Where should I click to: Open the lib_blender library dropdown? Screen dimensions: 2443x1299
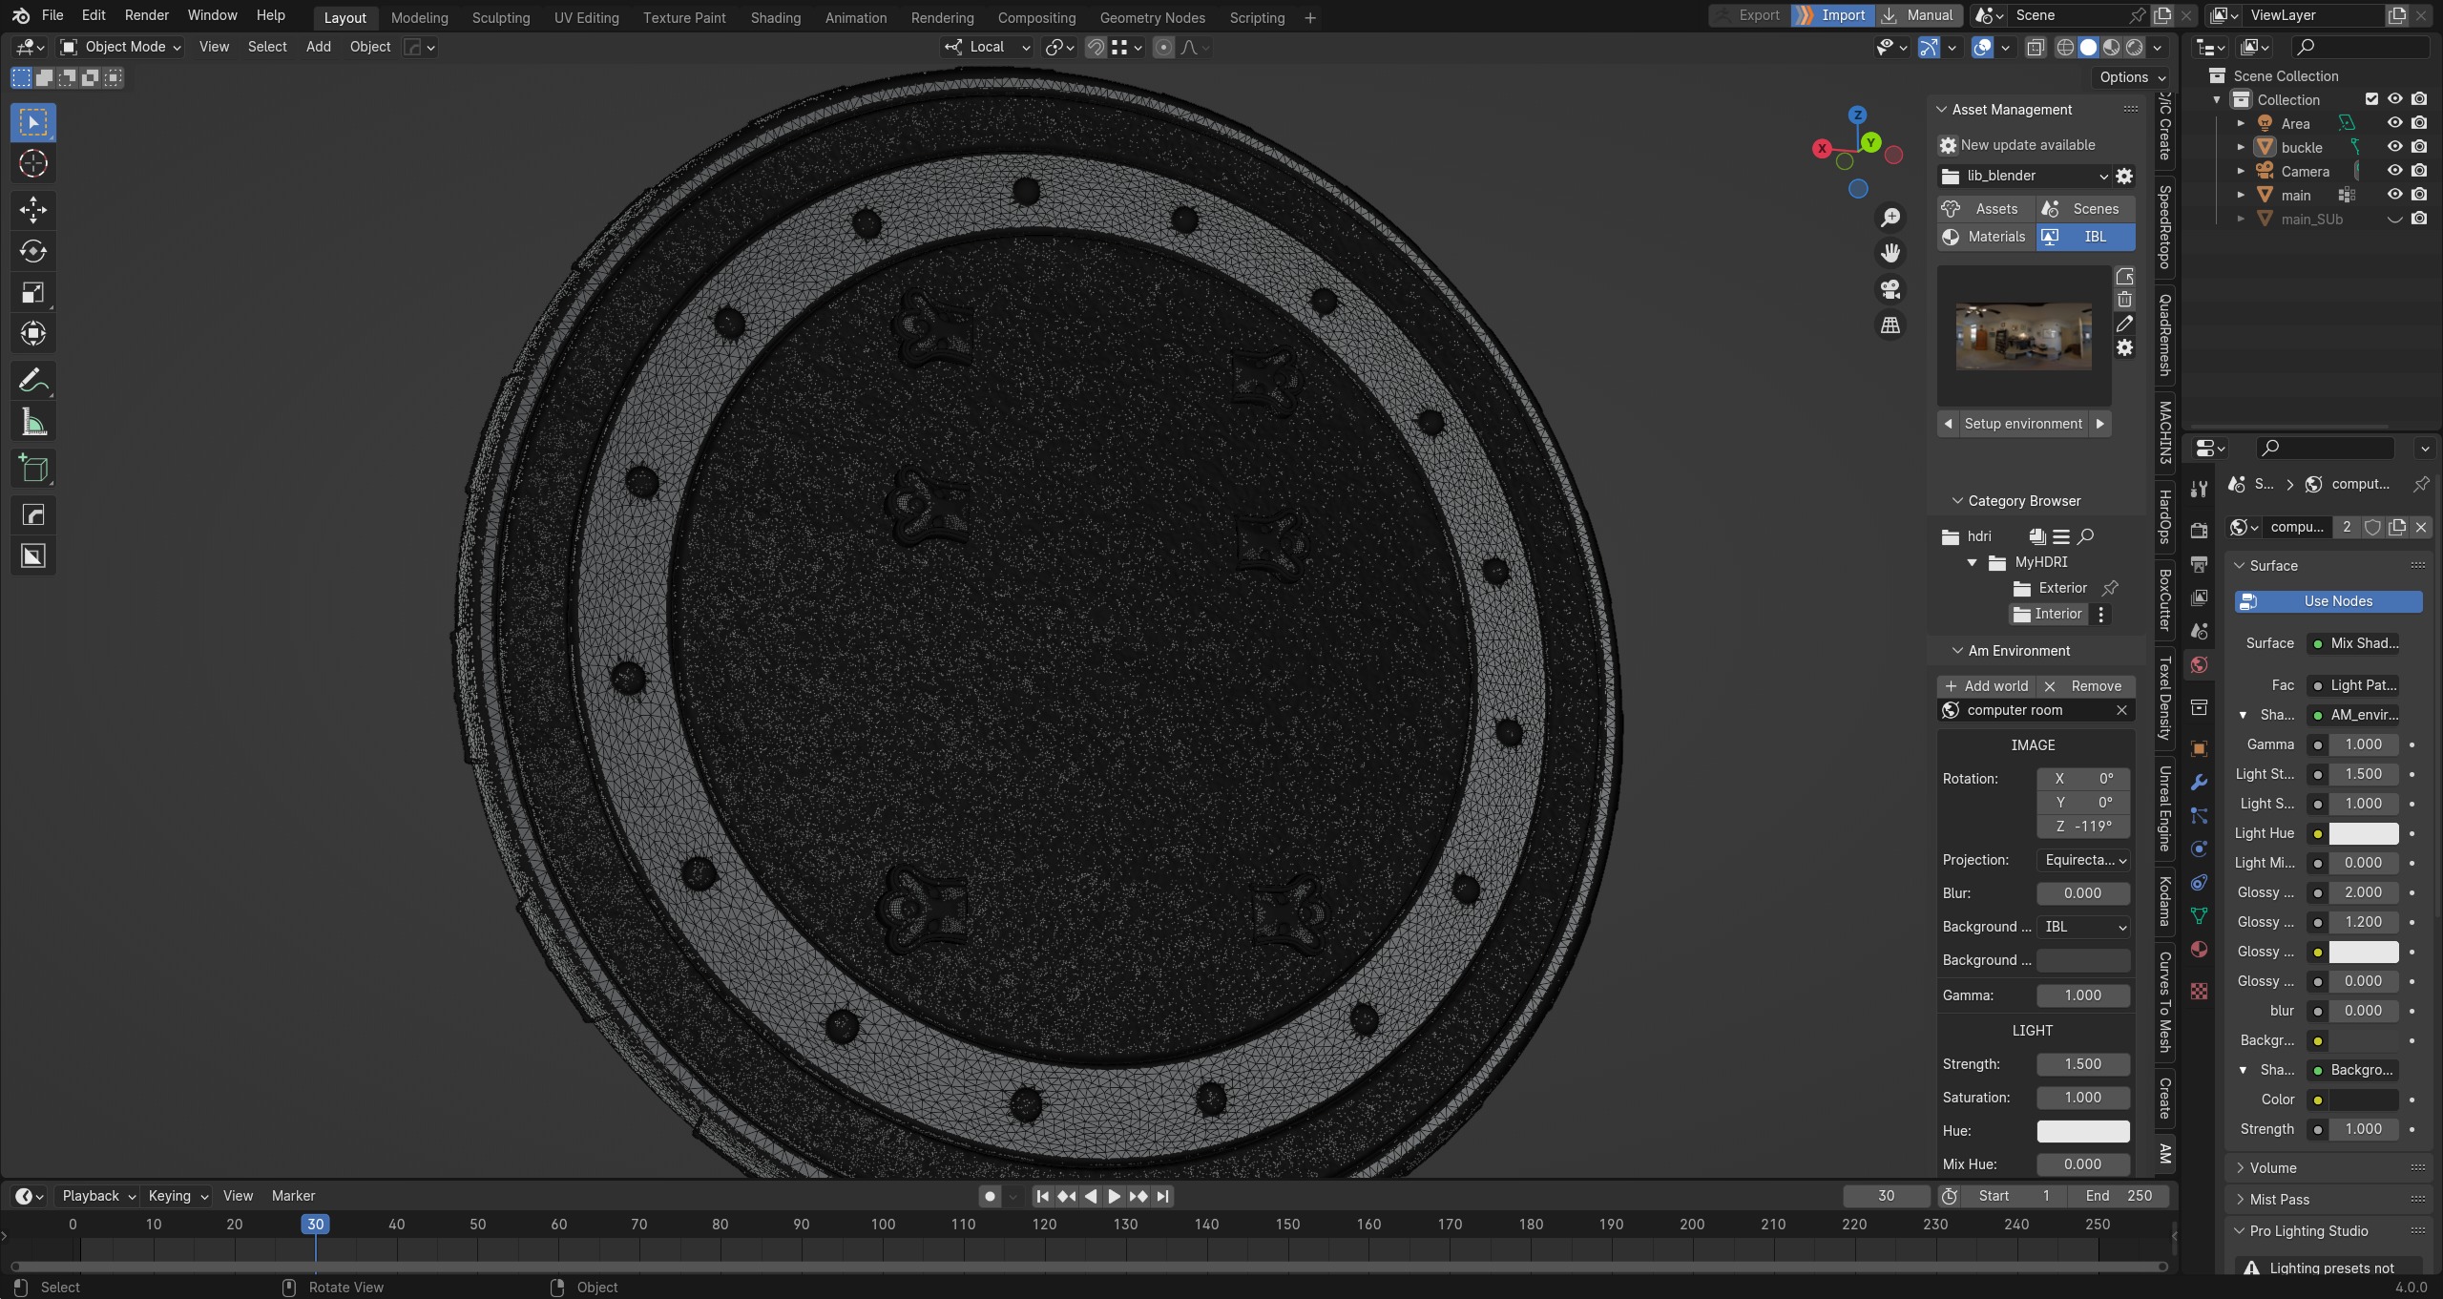(x=2023, y=176)
